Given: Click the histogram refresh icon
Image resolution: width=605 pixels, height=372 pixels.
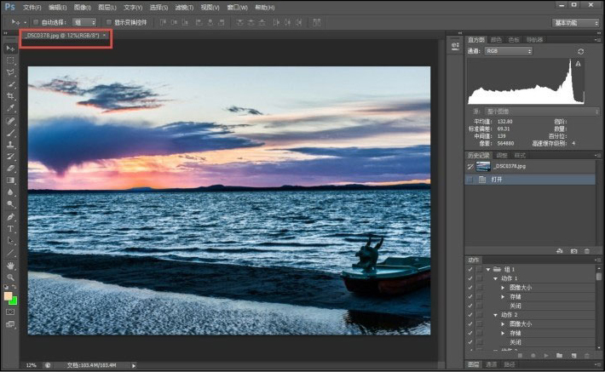Looking at the screenshot, I should coord(580,52).
